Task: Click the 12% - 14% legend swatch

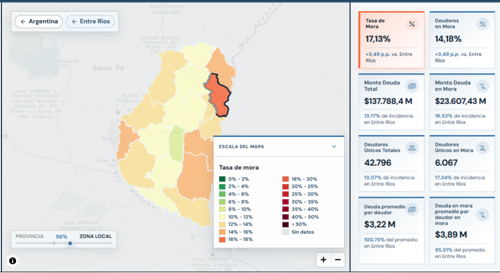Action: 222,224
